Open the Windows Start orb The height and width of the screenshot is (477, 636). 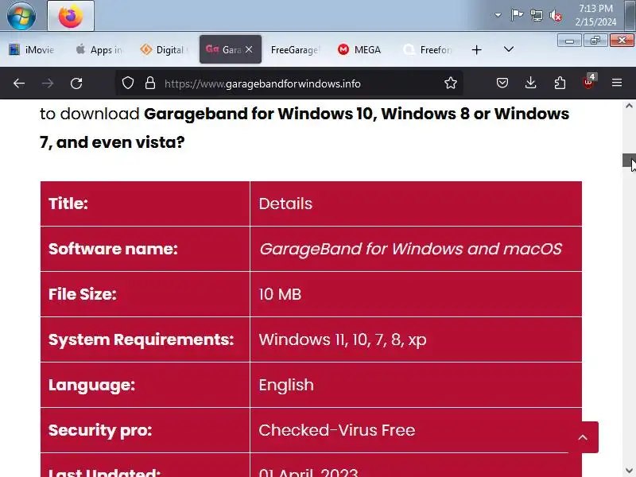tap(21, 15)
